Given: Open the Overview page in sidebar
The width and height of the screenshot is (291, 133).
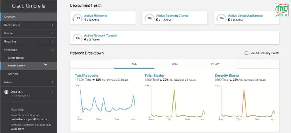Looking at the screenshot, I should tap(29, 17).
